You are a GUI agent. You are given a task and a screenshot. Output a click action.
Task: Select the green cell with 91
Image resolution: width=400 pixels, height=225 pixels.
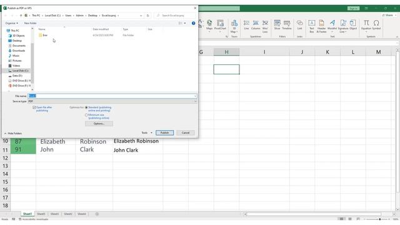coord(23,150)
